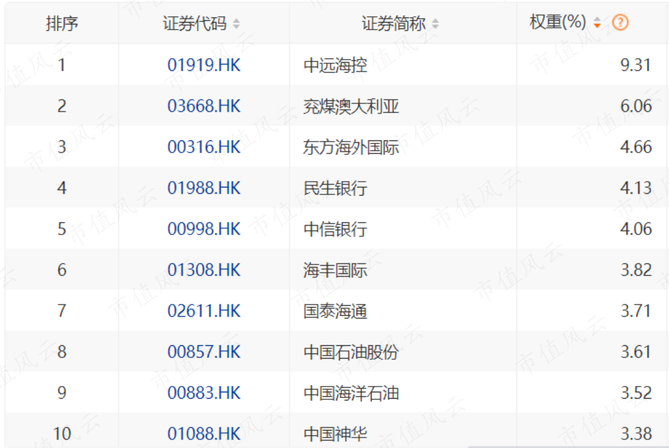Click the weight value 3.82
Screen dimensions: 669x448
[x=636, y=270]
